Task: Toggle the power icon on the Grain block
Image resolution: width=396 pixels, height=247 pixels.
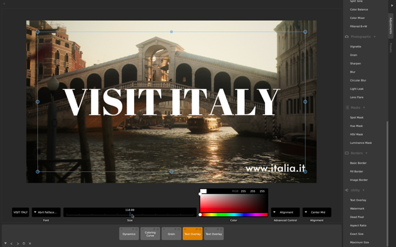Action: 179,229
